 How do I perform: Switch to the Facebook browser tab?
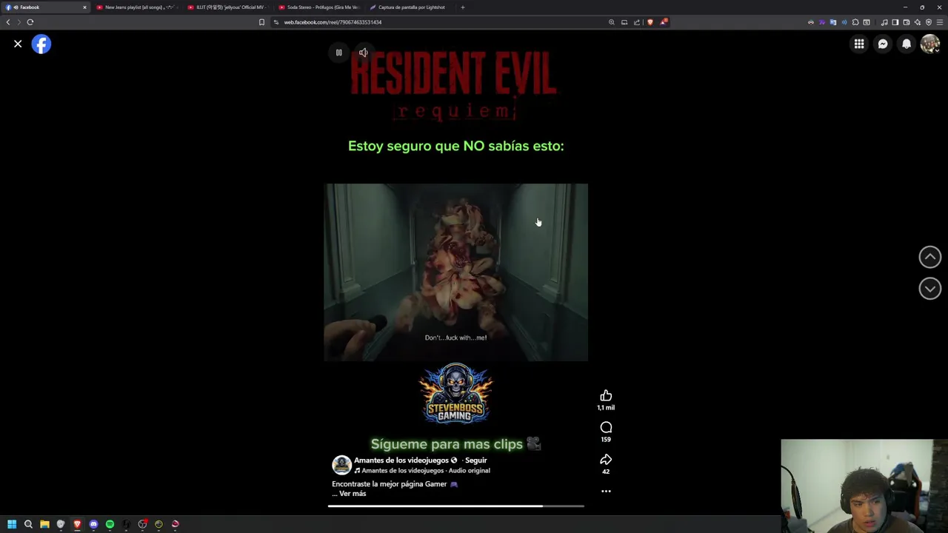point(46,7)
